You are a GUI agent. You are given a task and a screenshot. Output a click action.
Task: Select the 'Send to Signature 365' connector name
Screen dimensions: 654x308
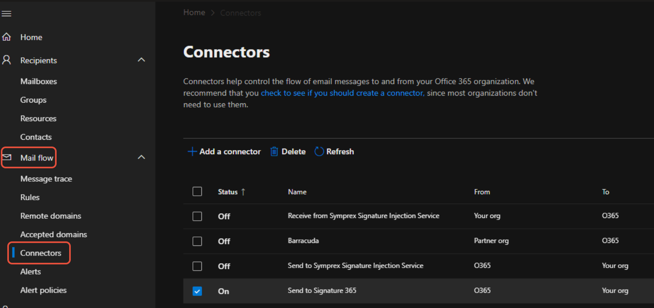coord(322,290)
